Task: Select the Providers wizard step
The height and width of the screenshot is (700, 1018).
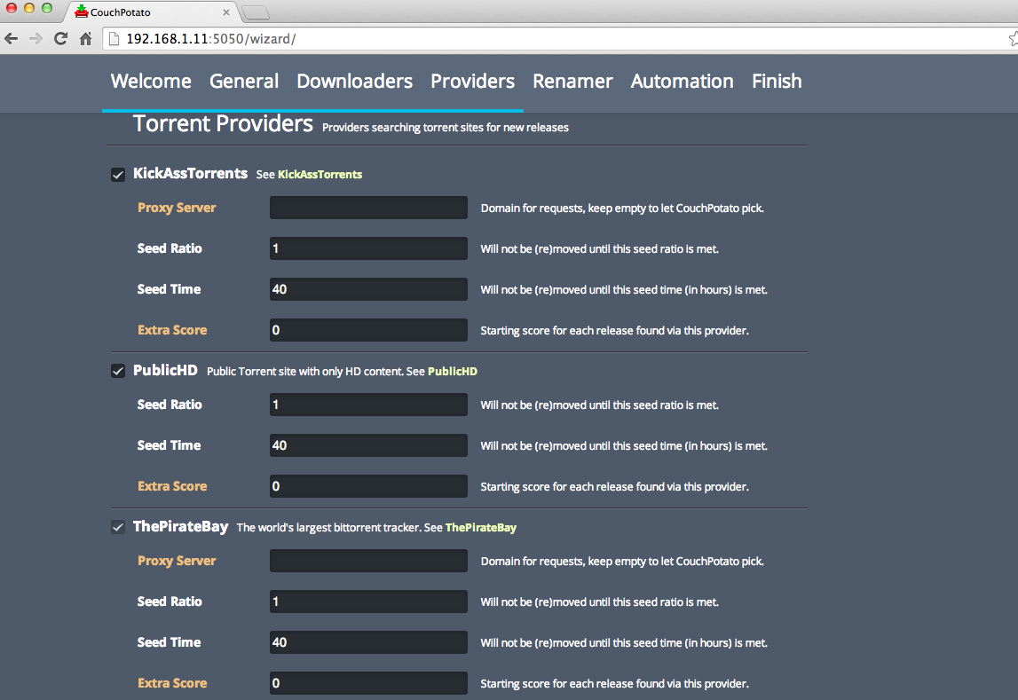Action: pos(473,81)
